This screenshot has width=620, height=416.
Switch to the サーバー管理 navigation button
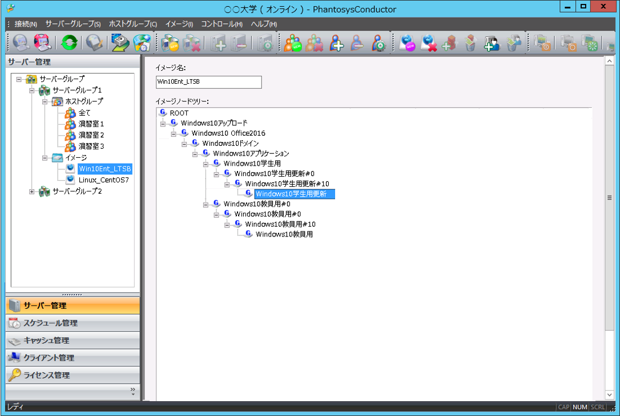coord(73,305)
